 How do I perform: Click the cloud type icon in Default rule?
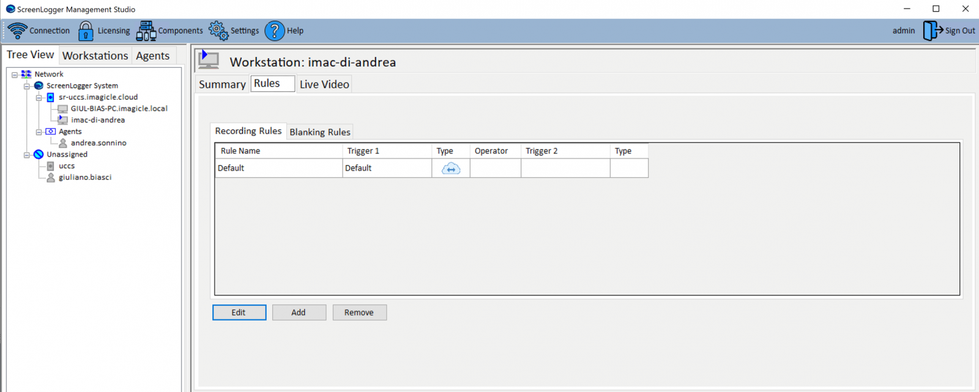[x=451, y=169]
